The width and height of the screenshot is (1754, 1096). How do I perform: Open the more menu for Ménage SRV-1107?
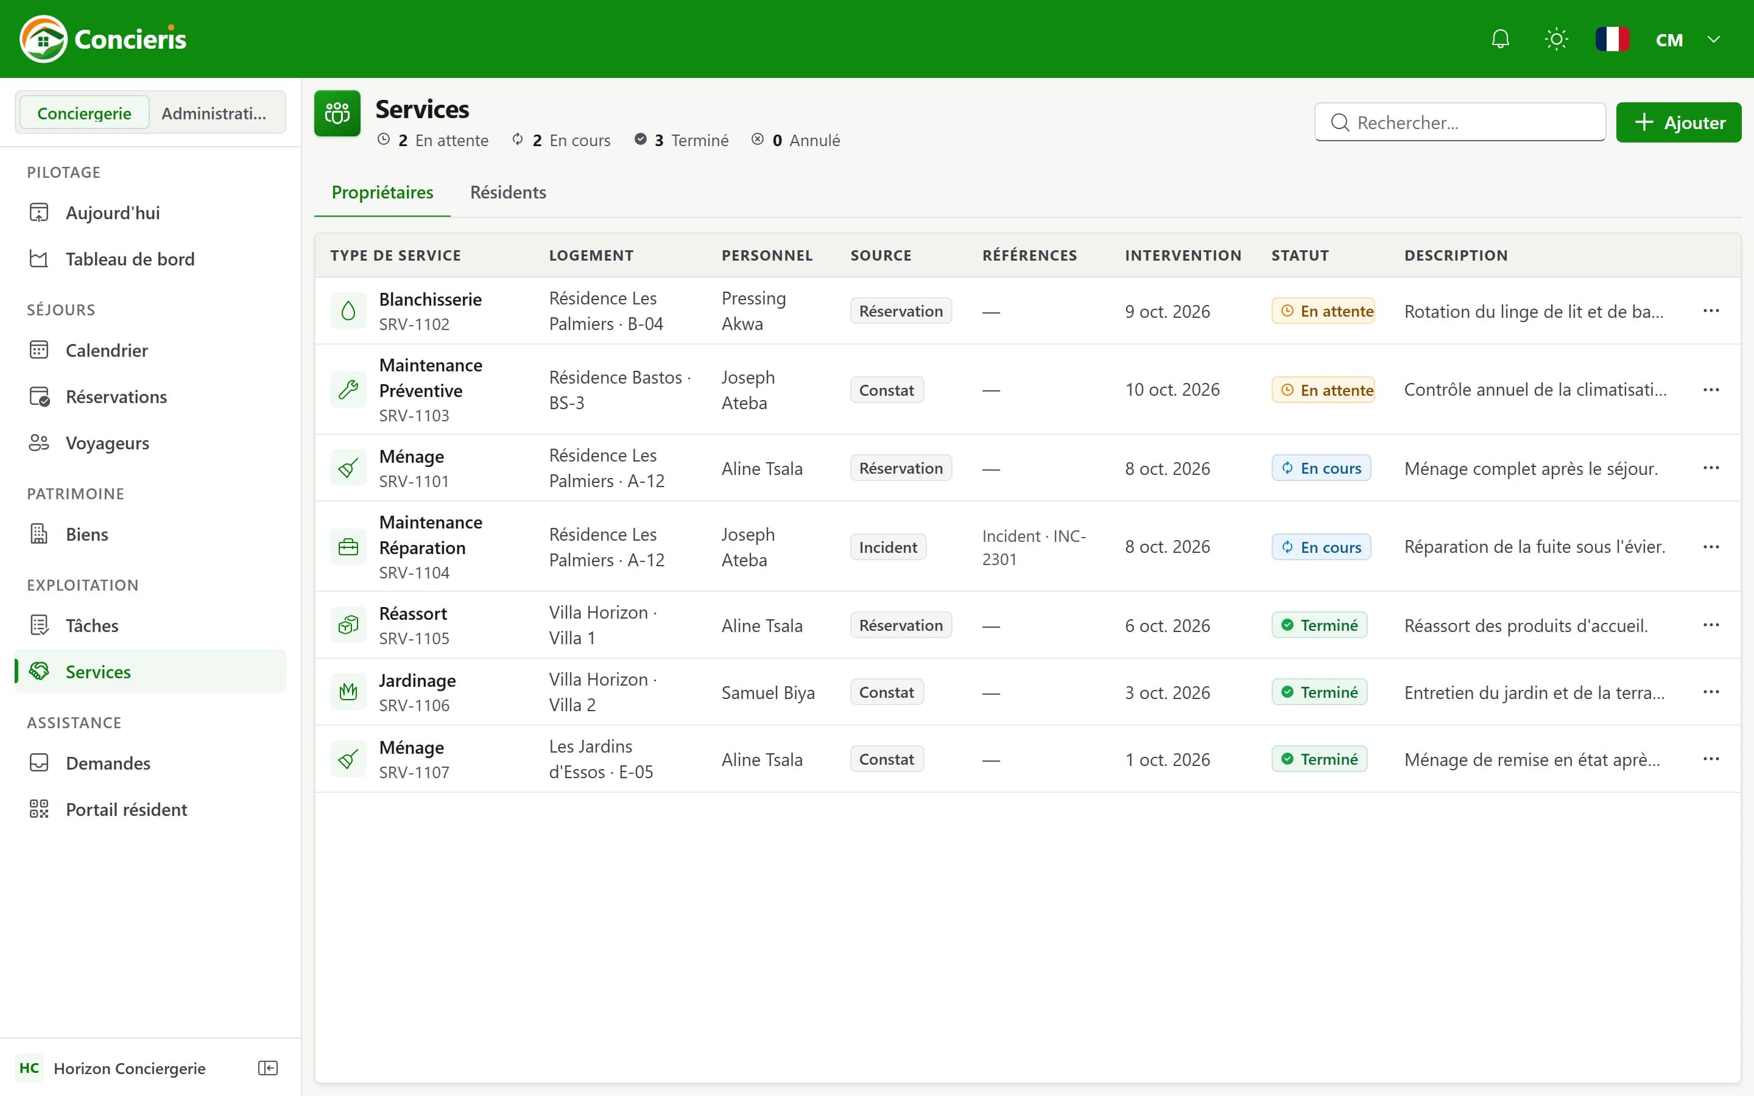1711,759
